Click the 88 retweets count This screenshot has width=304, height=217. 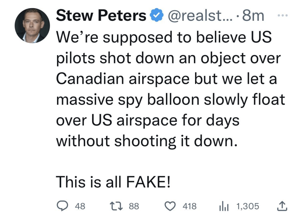134,206
